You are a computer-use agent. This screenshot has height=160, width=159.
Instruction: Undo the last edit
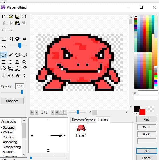4,30
